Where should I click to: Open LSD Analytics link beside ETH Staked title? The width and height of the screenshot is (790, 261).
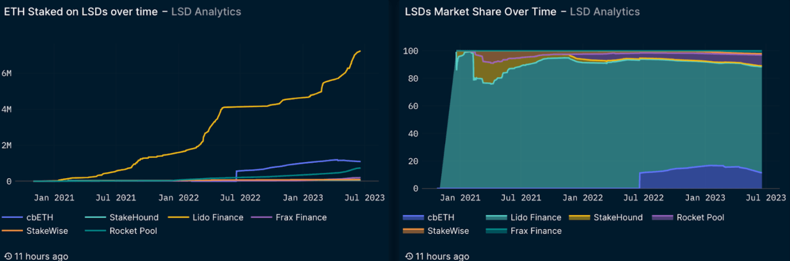click(x=206, y=12)
